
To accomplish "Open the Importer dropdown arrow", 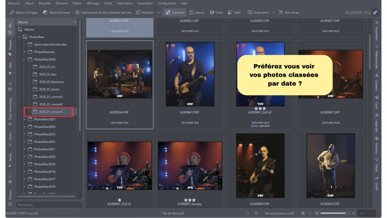I will click(x=158, y=12).
